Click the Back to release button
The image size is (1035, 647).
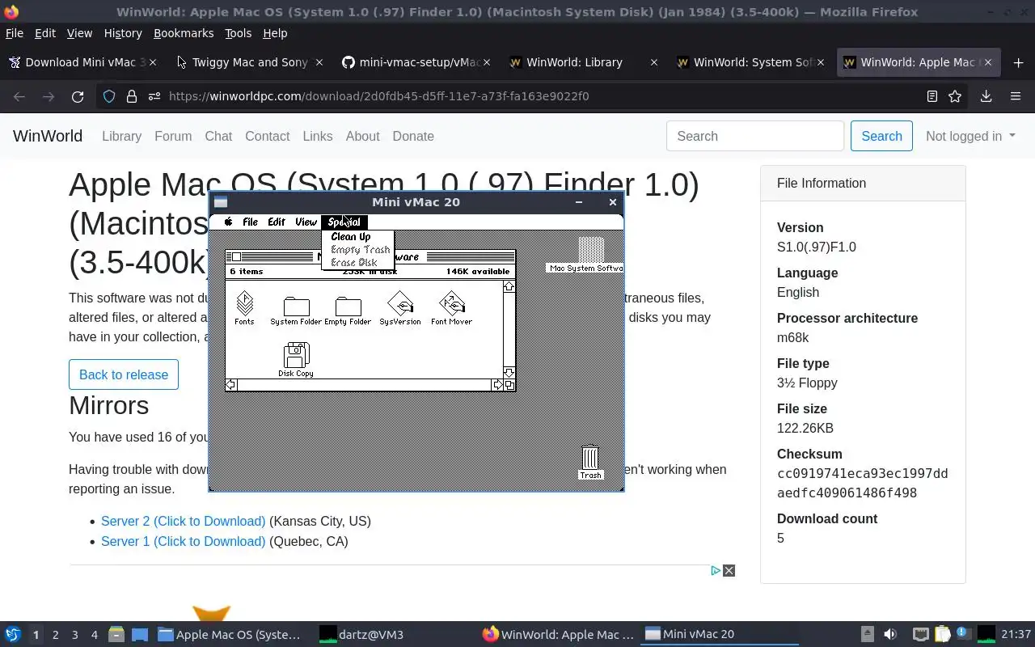tap(124, 374)
